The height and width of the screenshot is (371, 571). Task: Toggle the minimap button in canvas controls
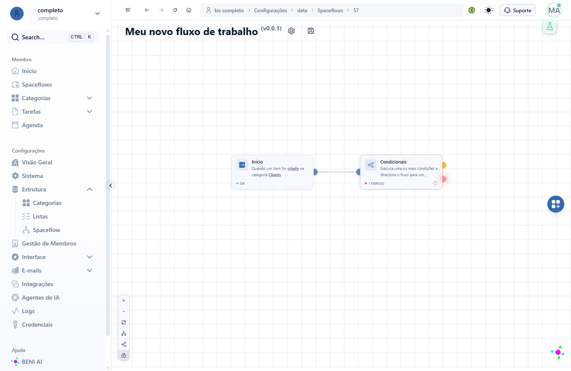(x=124, y=355)
